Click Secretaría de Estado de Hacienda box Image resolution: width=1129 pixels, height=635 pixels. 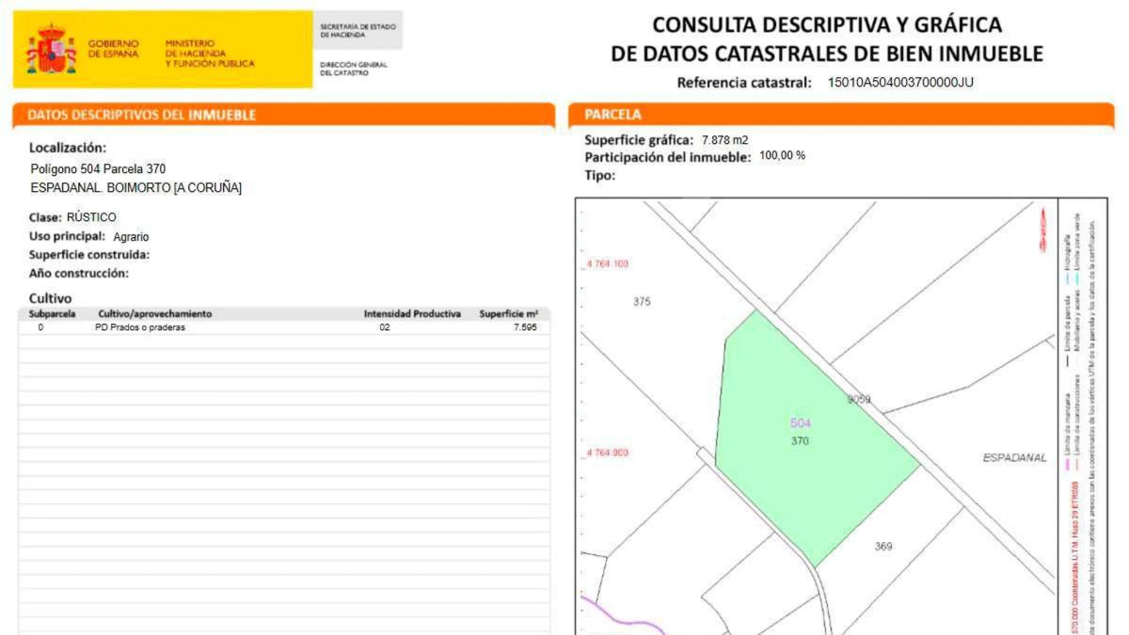click(x=356, y=31)
